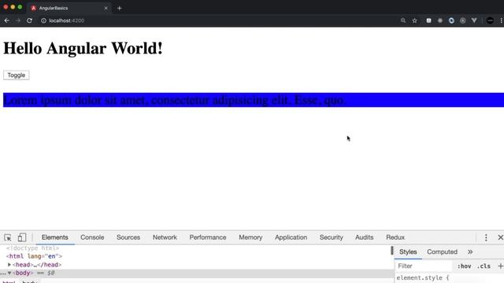504x283 pixels.
Task: Collapse the body element node
Action: coord(9,273)
